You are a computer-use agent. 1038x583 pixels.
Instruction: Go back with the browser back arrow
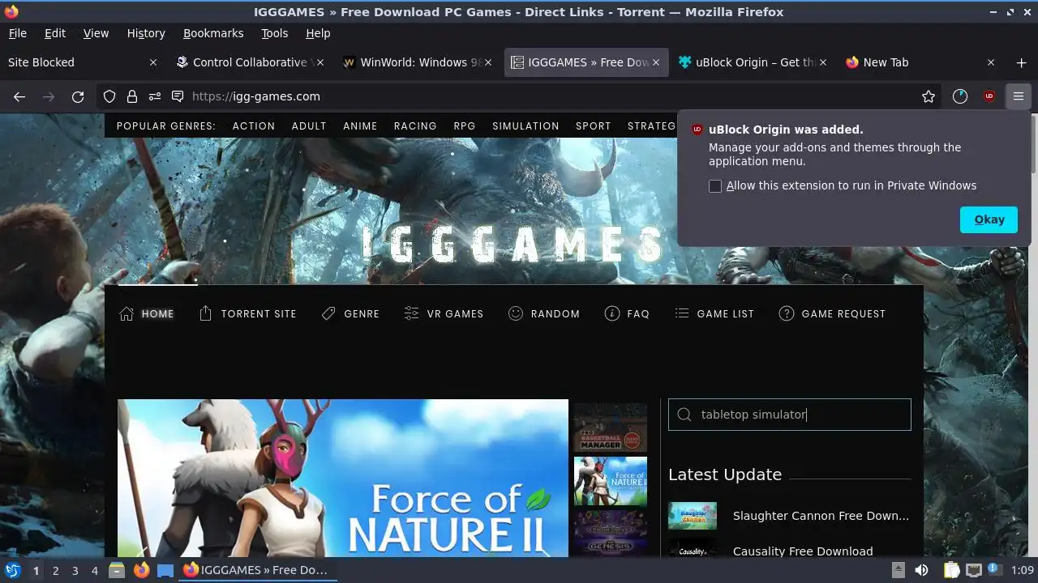[19, 96]
